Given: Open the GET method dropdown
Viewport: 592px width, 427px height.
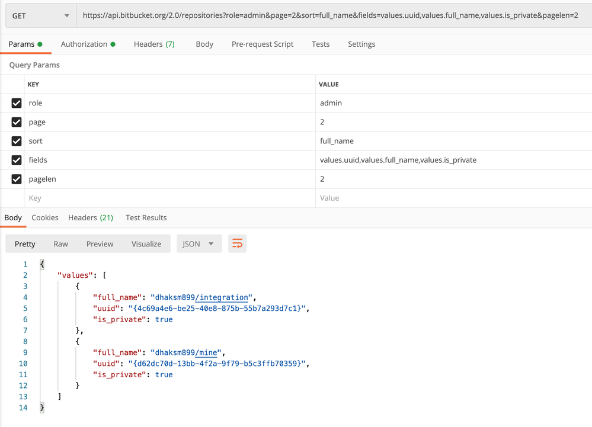Looking at the screenshot, I should (41, 16).
